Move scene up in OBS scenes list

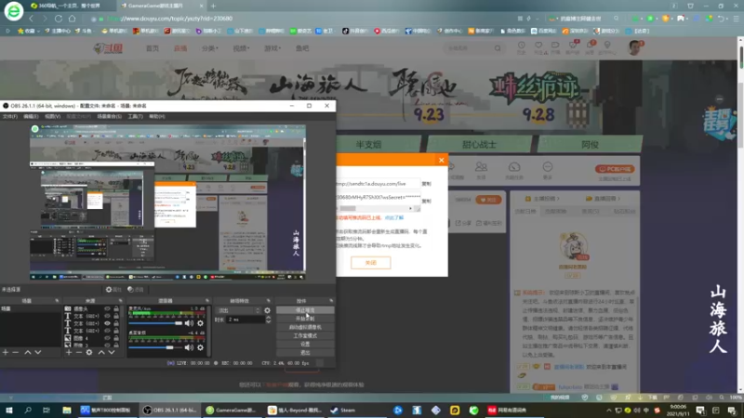tap(28, 353)
